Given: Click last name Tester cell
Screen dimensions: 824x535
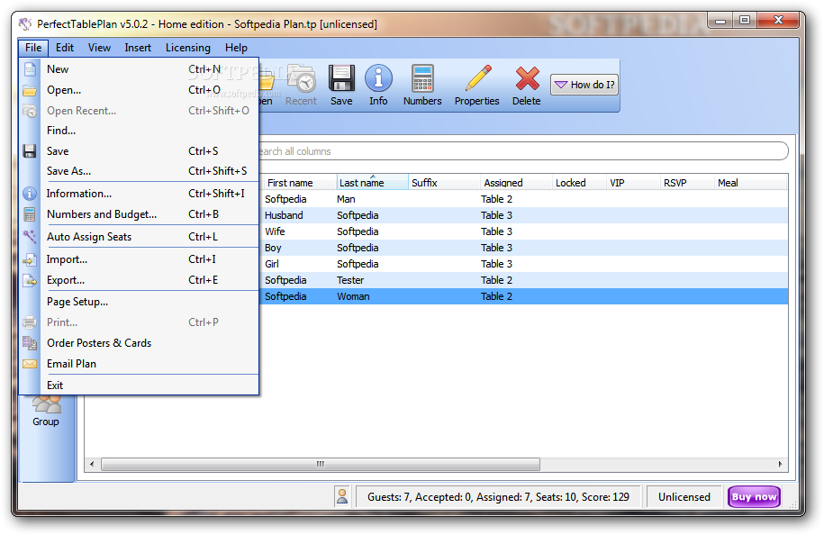Looking at the screenshot, I should point(350,281).
